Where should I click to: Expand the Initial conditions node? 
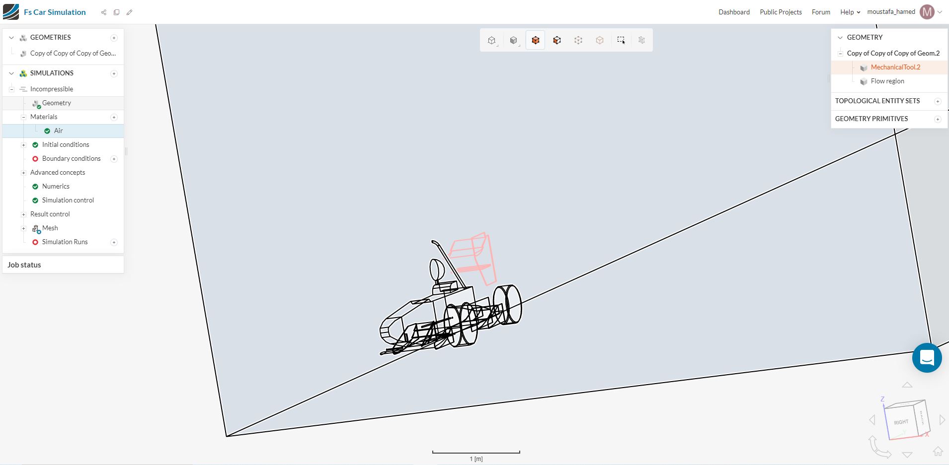[24, 144]
